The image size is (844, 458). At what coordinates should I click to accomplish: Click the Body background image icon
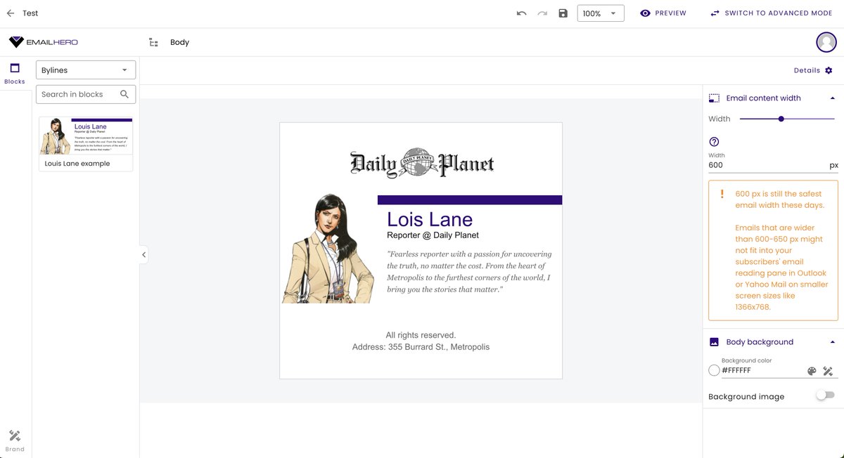point(714,342)
